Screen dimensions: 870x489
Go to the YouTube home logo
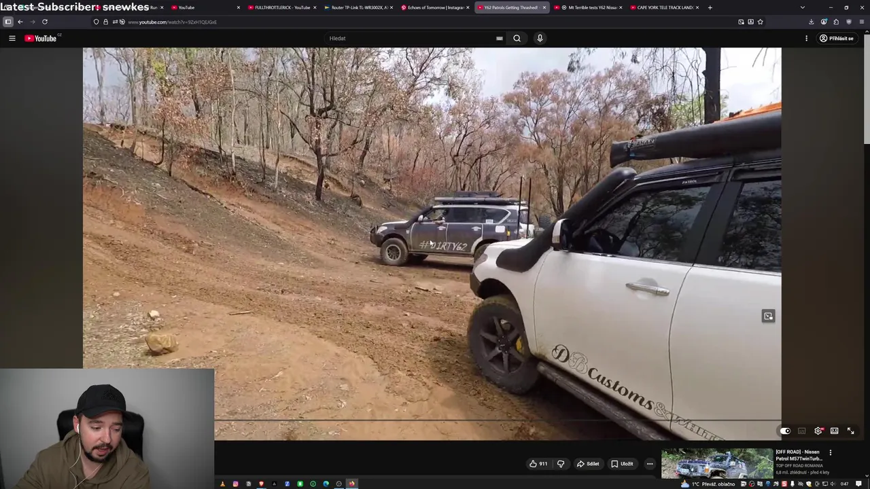[42, 38]
